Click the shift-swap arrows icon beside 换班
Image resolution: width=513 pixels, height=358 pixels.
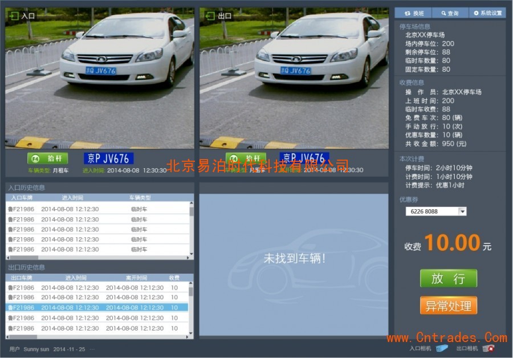(x=408, y=14)
